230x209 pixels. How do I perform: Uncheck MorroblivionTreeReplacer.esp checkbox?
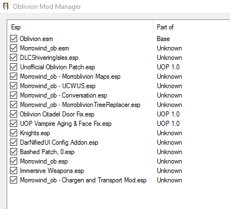pos(13,105)
